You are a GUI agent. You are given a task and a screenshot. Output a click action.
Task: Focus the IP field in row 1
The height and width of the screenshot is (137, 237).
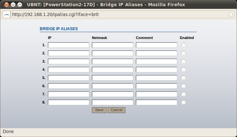[x=69, y=45]
